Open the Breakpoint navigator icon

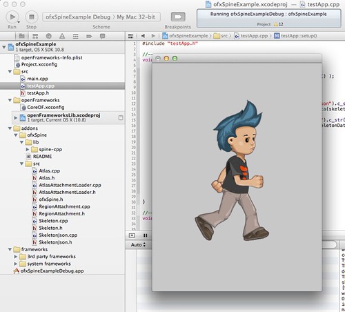89,36
